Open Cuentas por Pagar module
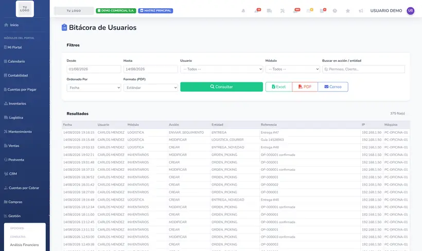The width and height of the screenshot is (422, 251). (x=20, y=89)
